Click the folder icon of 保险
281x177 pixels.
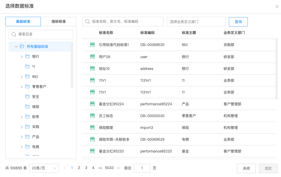[28, 106]
